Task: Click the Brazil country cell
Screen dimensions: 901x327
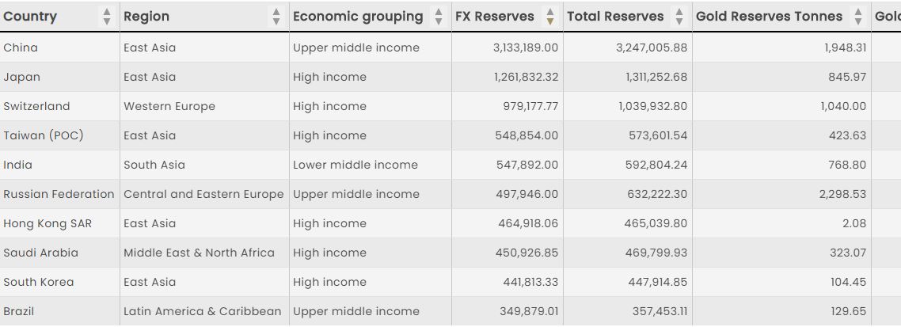Action: [19, 311]
